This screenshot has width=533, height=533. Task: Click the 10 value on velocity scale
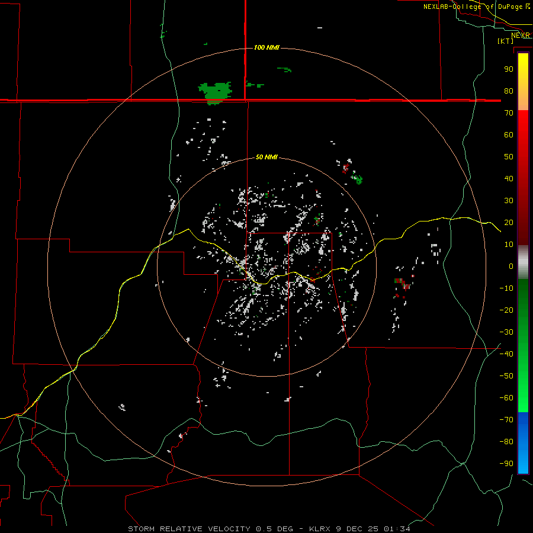tap(509, 245)
